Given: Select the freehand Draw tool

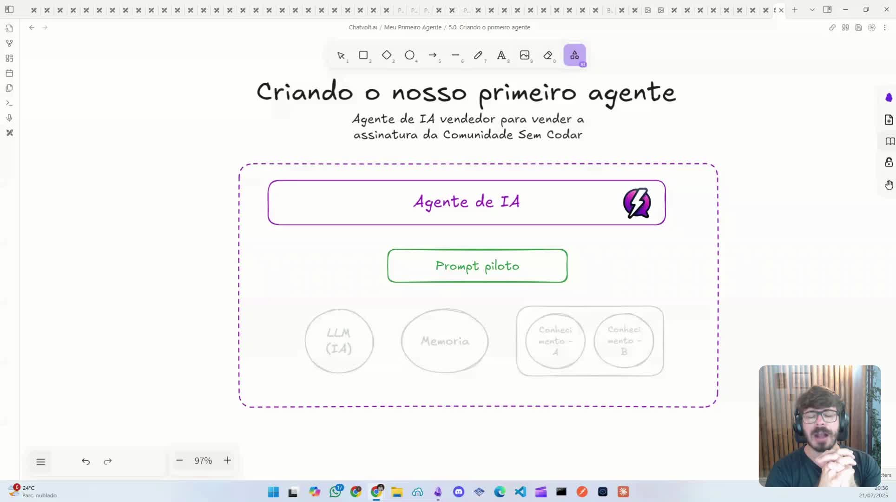Looking at the screenshot, I should [x=479, y=55].
